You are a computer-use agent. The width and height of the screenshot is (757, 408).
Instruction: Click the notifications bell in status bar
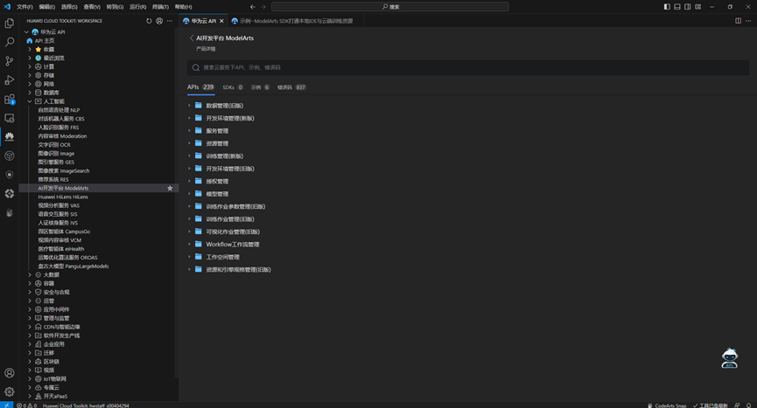click(748, 405)
